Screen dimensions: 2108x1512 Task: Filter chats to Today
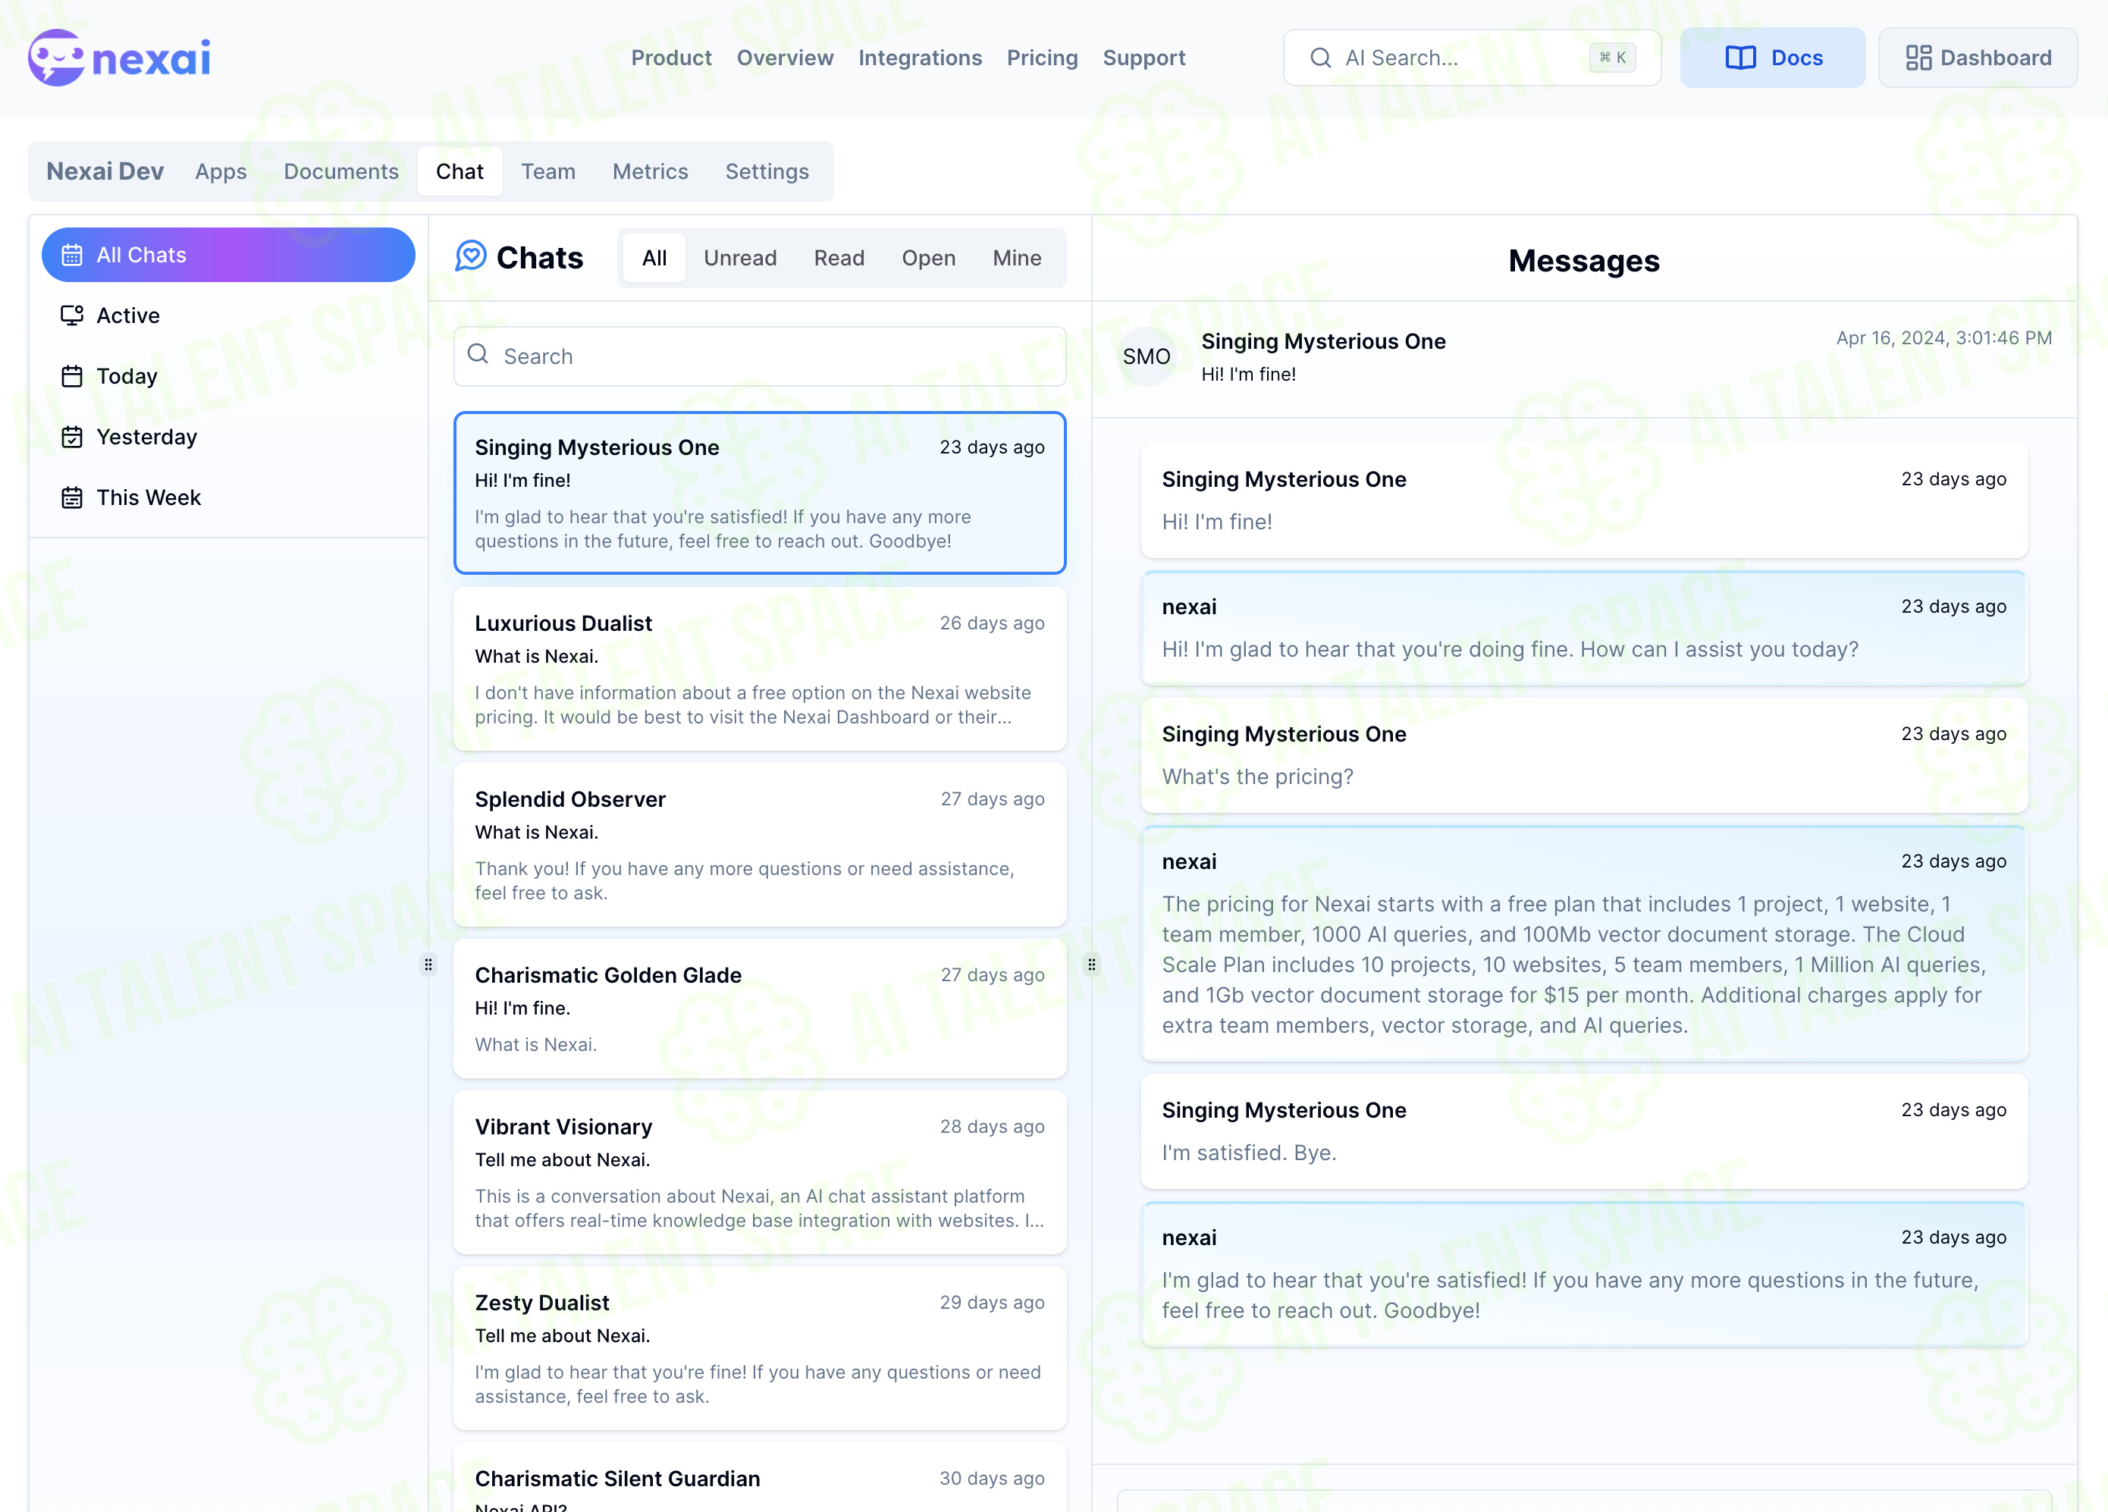pyautogui.click(x=227, y=376)
